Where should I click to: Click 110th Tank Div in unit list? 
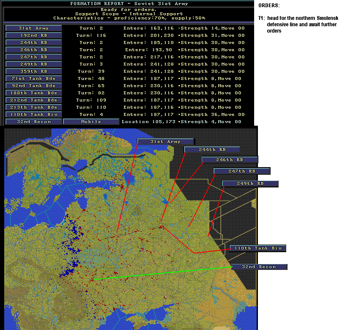point(34,115)
